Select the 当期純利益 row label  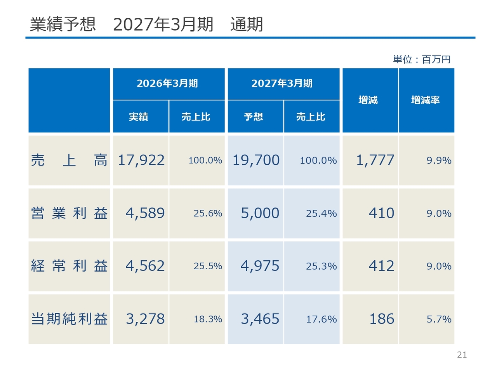69,319
